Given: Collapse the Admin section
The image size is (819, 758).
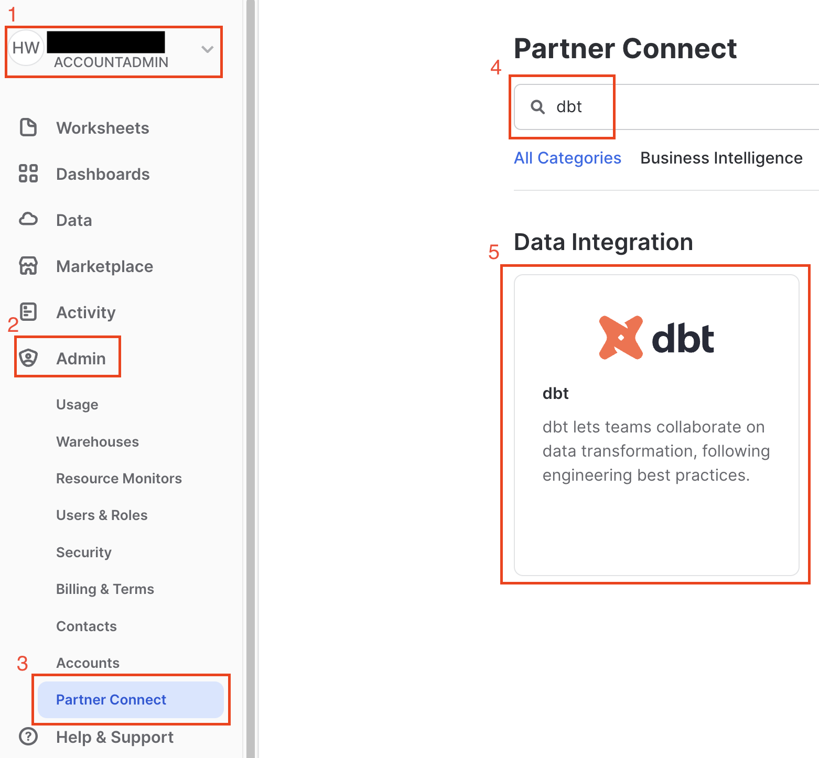Looking at the screenshot, I should click(x=80, y=358).
